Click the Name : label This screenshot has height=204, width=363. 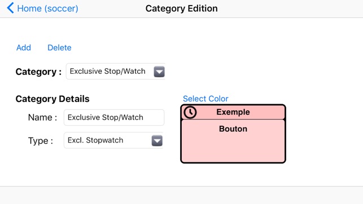point(42,117)
